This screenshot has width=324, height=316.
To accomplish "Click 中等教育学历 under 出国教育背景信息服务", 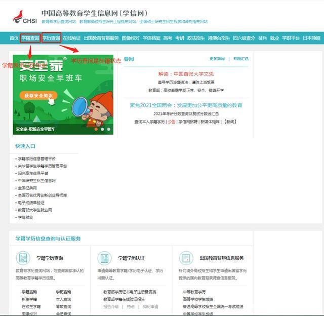I will (x=194, y=292).
